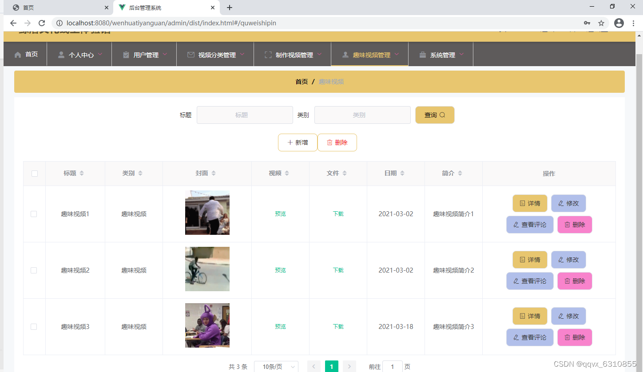The width and height of the screenshot is (643, 372).
Task: Delete the 趣味视频3 row
Action: pos(575,337)
